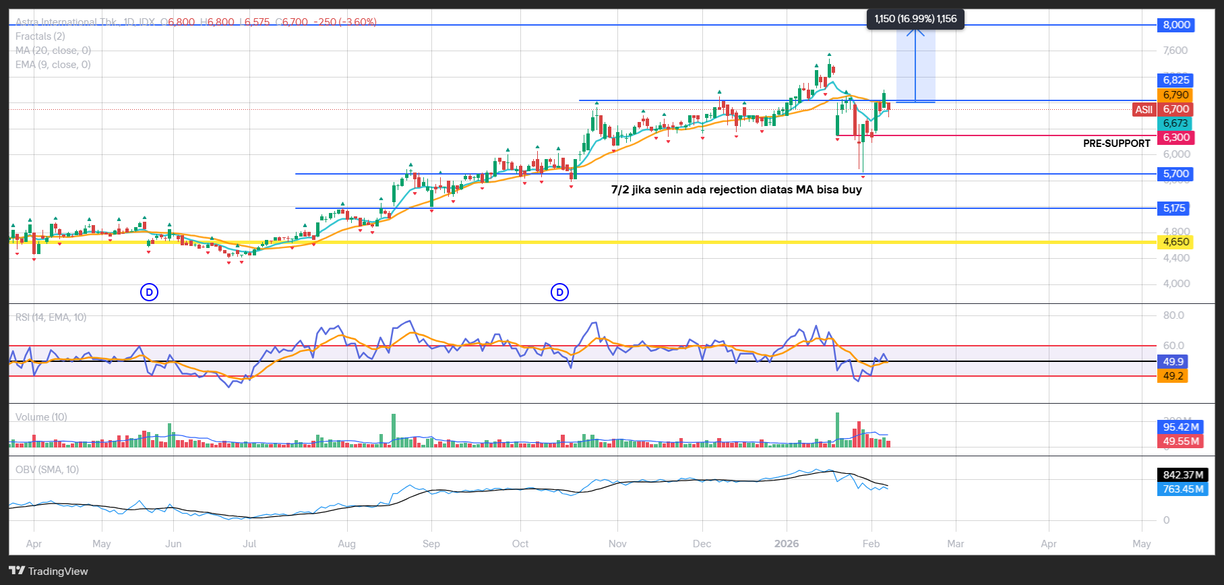Select the yellow 4,650 price label
Image resolution: width=1224 pixels, height=585 pixels.
pos(1175,242)
